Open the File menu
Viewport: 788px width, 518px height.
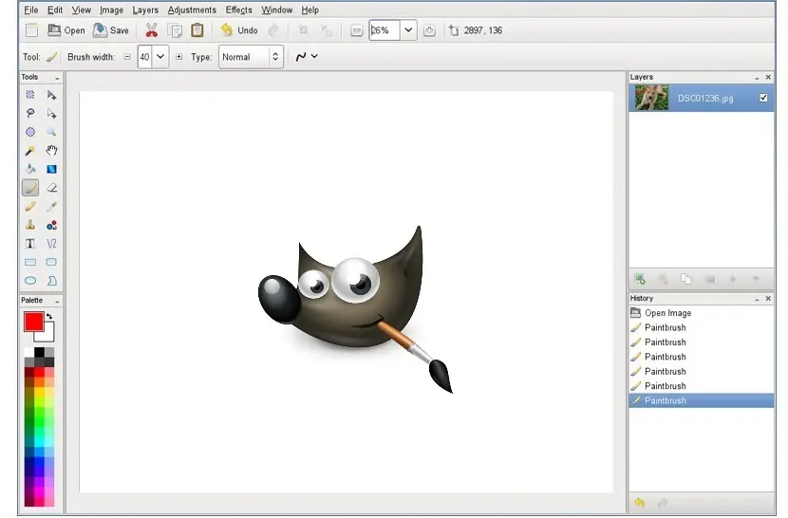[30, 10]
